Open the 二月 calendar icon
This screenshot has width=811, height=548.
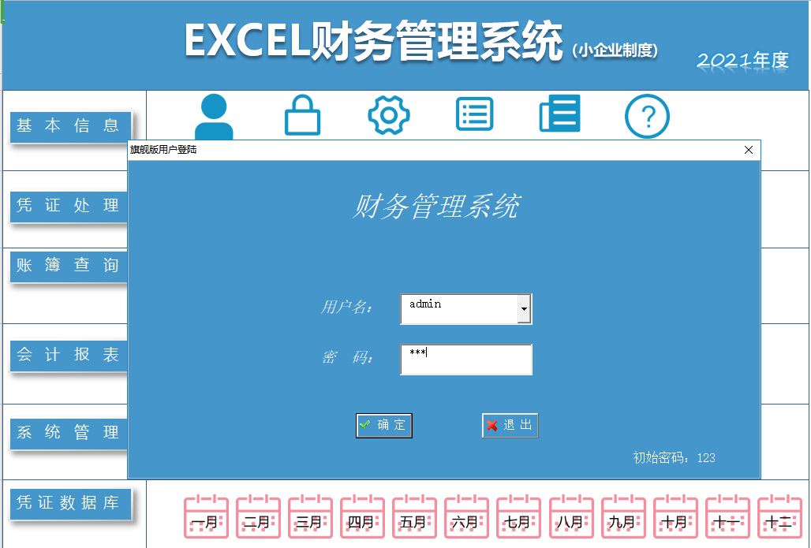[x=259, y=516]
